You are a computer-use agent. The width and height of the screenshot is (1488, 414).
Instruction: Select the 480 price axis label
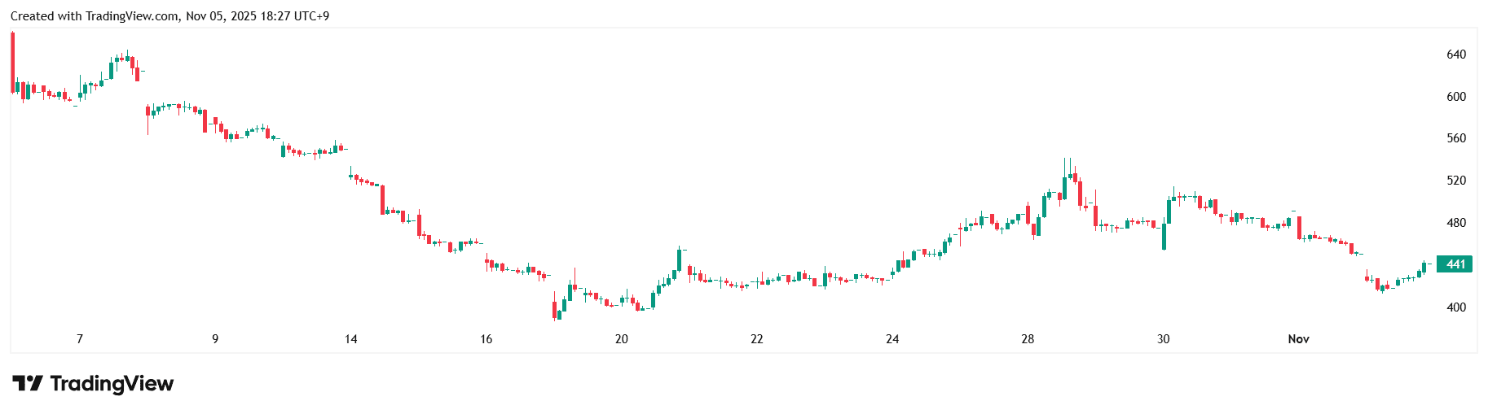pos(1455,223)
